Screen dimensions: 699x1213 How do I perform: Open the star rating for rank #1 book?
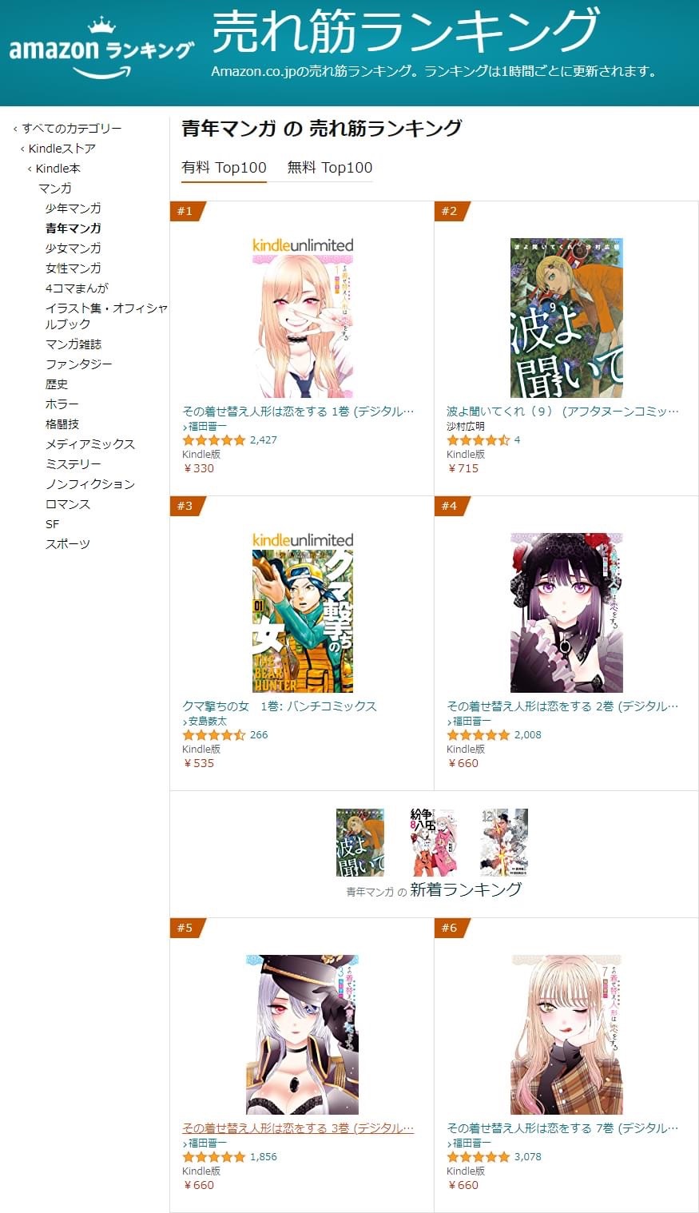[214, 440]
